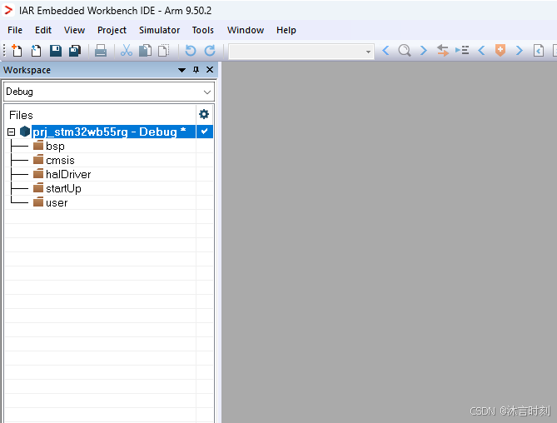This screenshot has height=423, width=557.
Task: Click the Save toolbar icon
Action: point(56,51)
